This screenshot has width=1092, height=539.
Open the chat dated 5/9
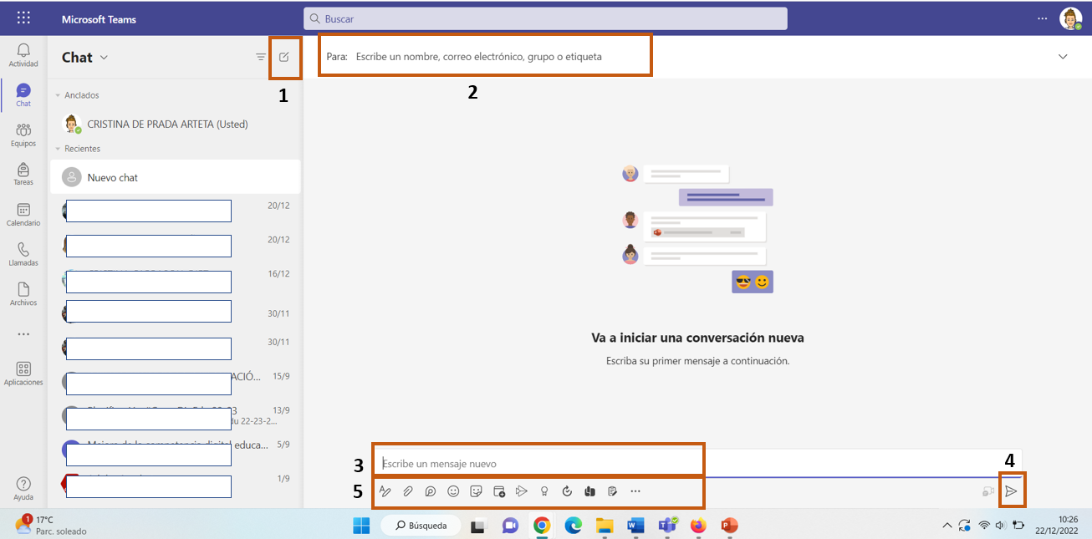[176, 451]
